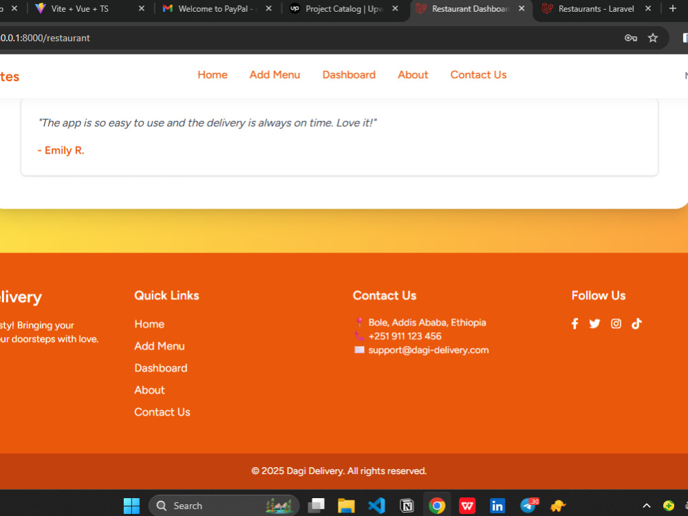Click the support@dagi-delivery.com email address
The height and width of the screenshot is (516, 688).
click(x=428, y=350)
